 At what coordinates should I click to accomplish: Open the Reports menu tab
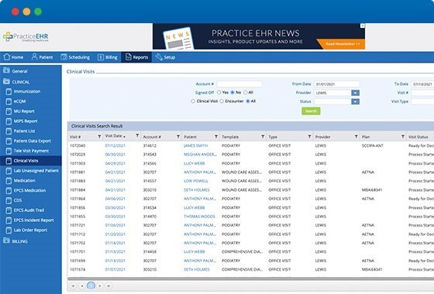click(136, 57)
